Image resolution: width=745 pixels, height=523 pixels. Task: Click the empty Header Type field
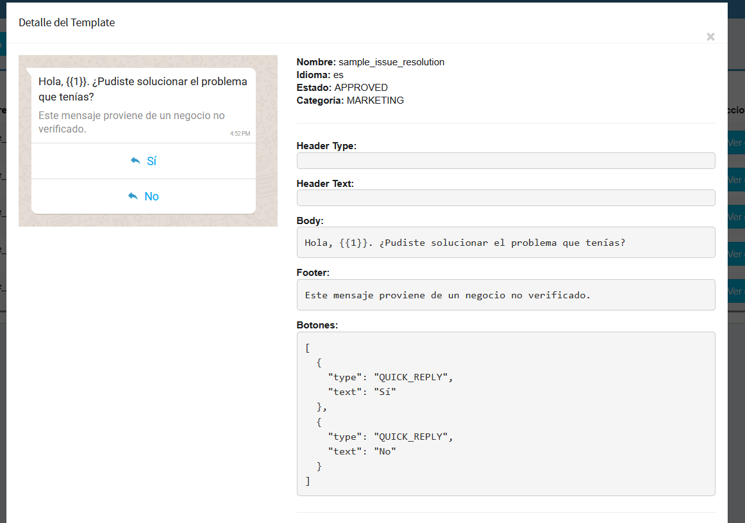point(505,161)
